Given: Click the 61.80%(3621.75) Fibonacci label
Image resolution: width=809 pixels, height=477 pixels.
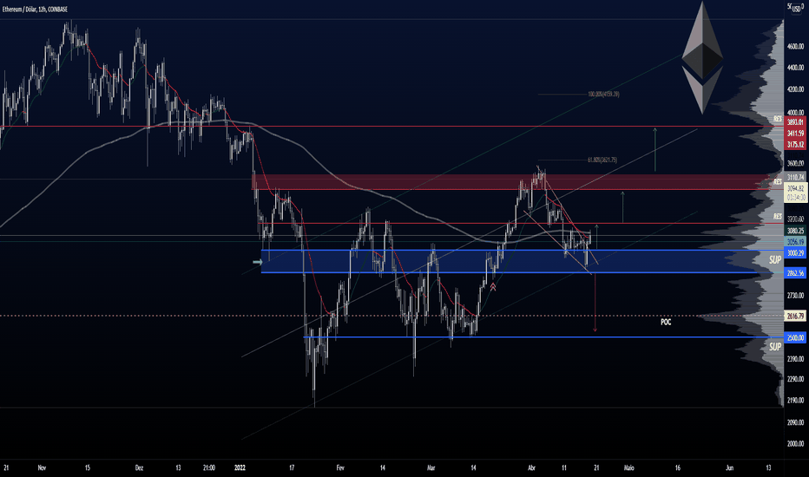Looking at the screenshot, I should pos(602,160).
